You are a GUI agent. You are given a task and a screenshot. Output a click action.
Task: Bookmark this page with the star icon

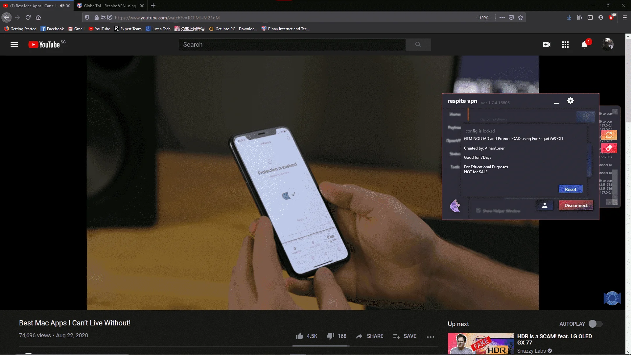[x=521, y=18]
